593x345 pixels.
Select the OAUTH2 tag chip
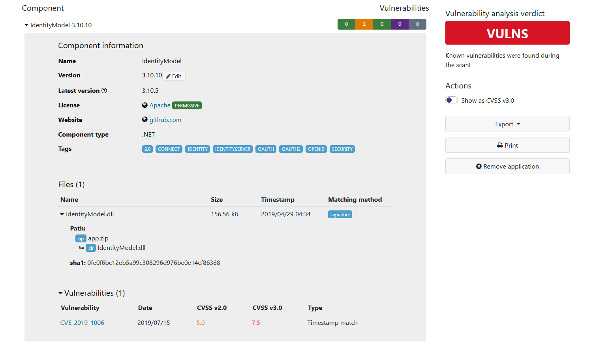[x=291, y=149]
